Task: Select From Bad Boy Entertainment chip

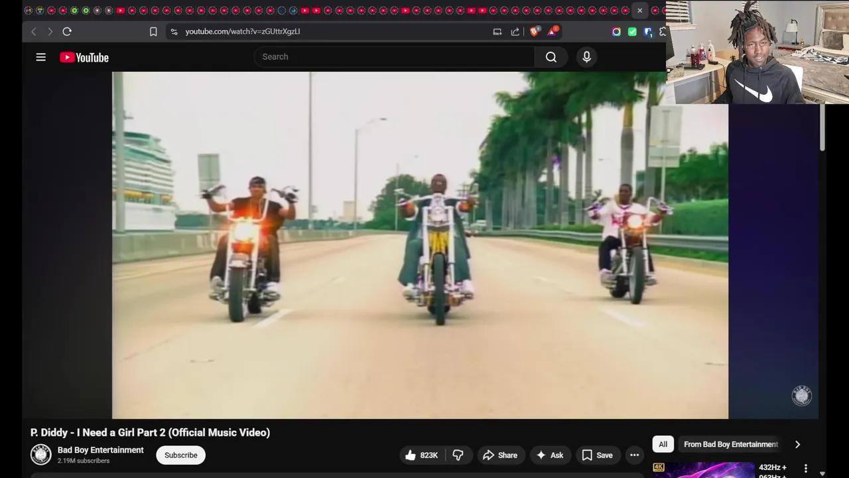Action: pyautogui.click(x=731, y=444)
